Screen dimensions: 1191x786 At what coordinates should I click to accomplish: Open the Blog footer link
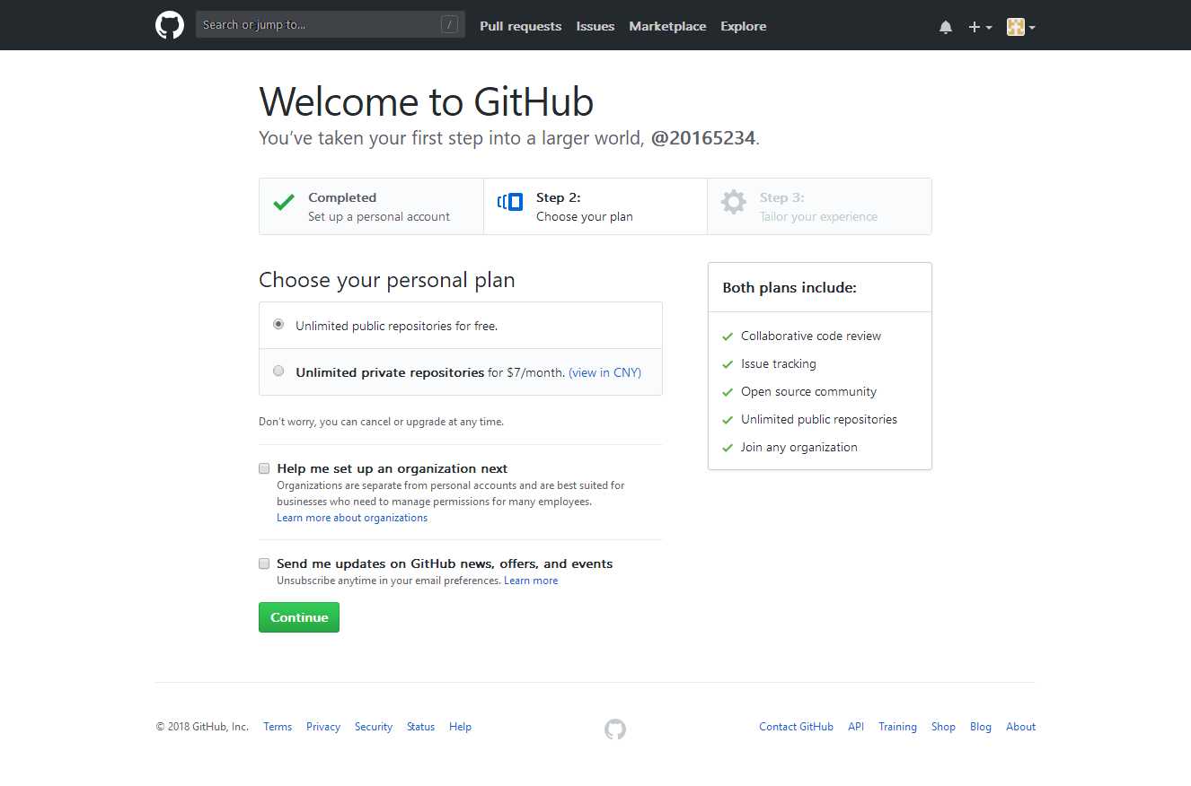(x=981, y=727)
